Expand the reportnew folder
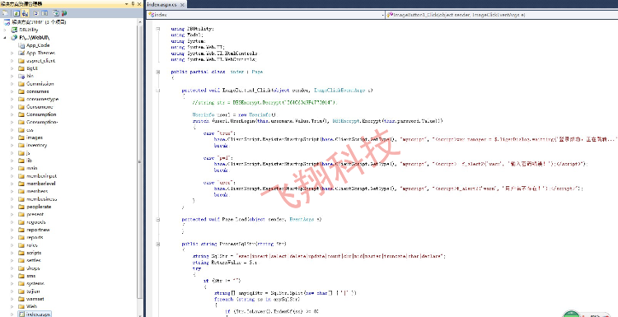 pos(12,230)
